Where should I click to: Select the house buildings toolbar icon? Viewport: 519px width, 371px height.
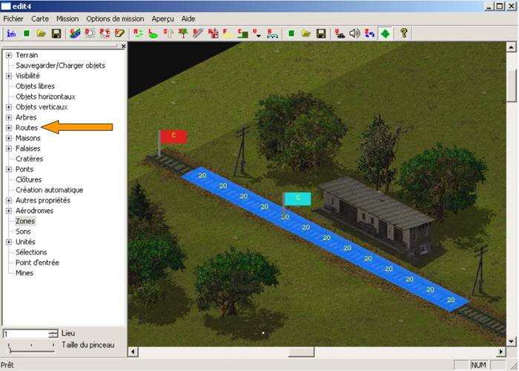tap(214, 33)
